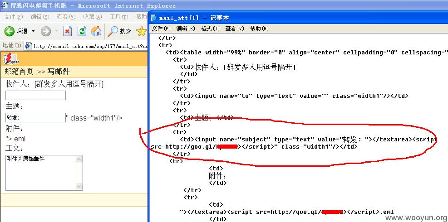Open the IE 查看(V) menu
The height and width of the screenshot is (222, 448).
coord(66,17)
